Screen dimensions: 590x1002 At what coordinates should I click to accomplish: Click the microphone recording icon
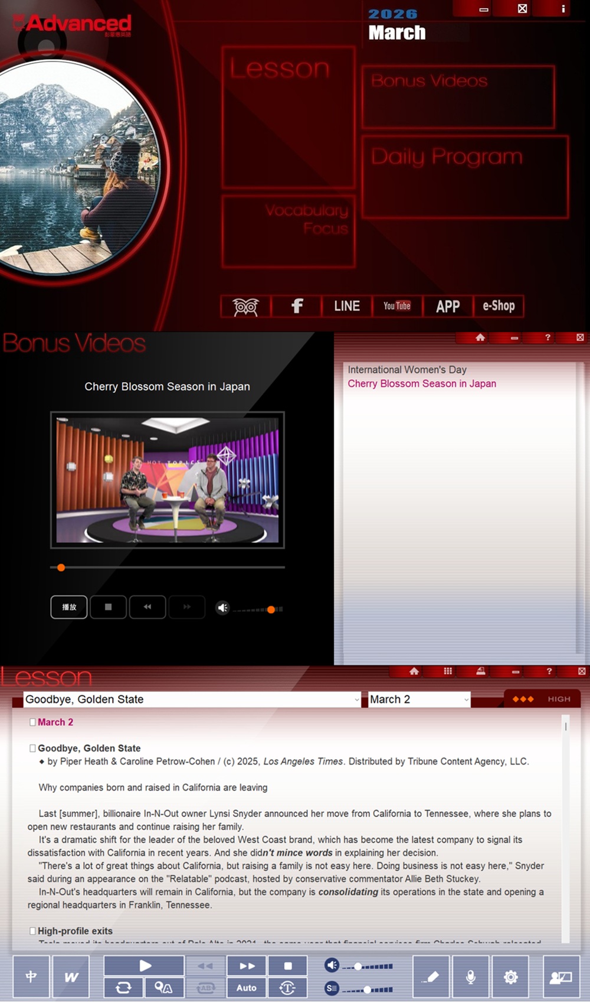coord(470,977)
